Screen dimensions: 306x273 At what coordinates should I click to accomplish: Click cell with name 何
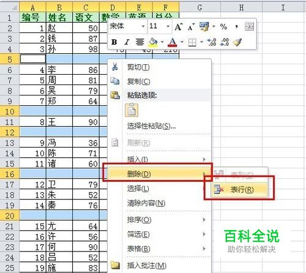pos(59,247)
